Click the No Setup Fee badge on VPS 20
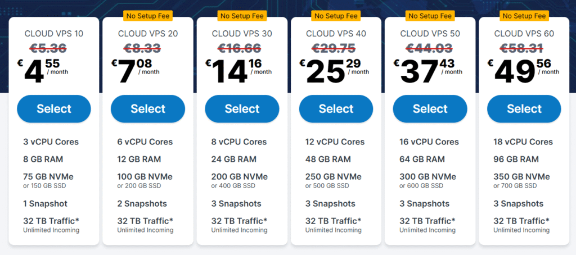576x255 pixels. point(148,16)
